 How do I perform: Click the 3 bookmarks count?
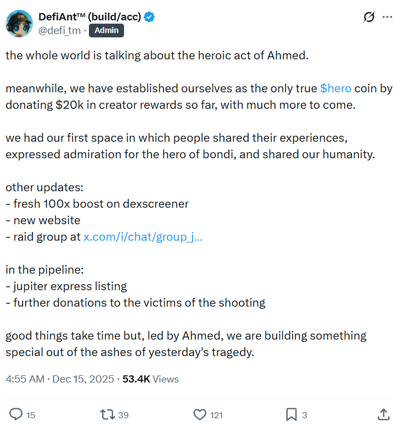coord(305,415)
